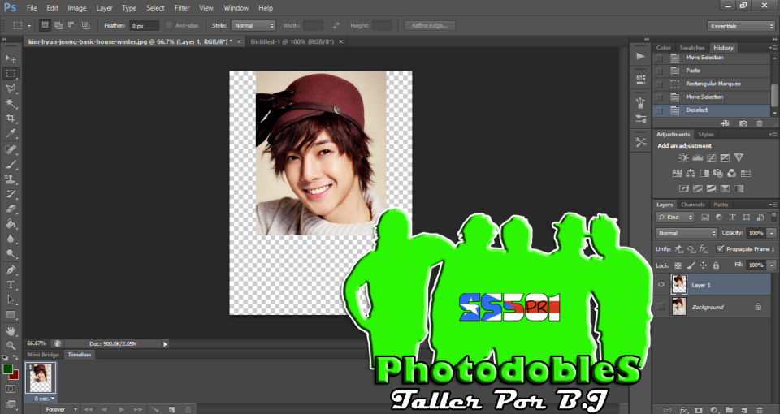780x414 pixels.
Task: Toggle Quick Mask mode
Action: 11,389
